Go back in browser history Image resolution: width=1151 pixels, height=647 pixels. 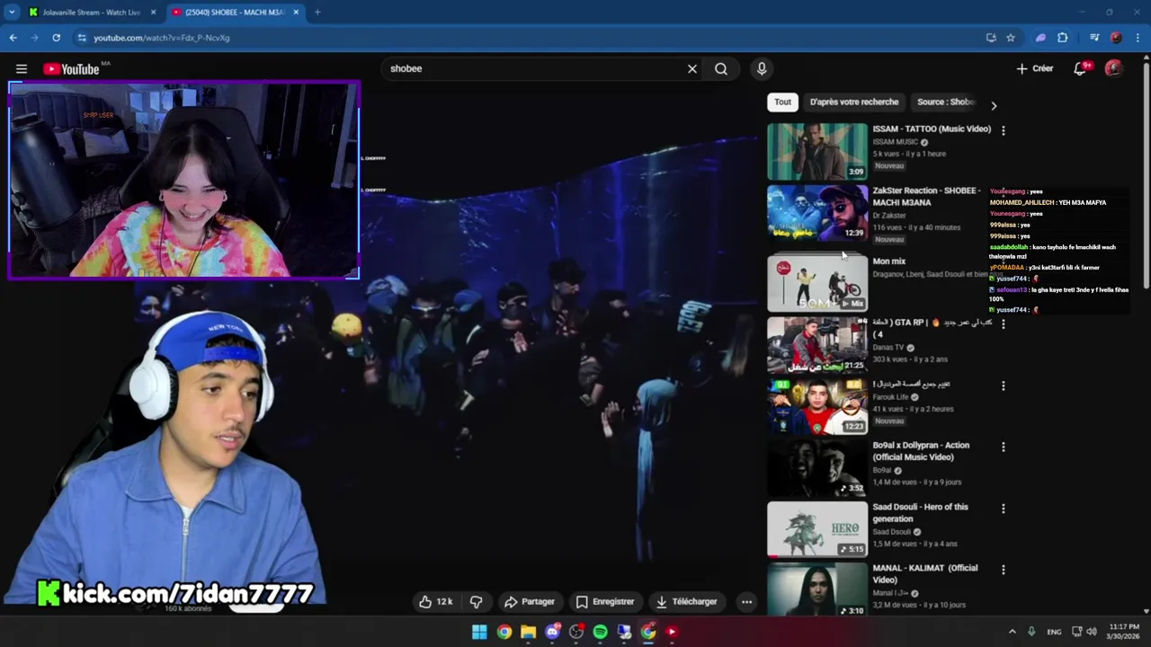click(13, 38)
